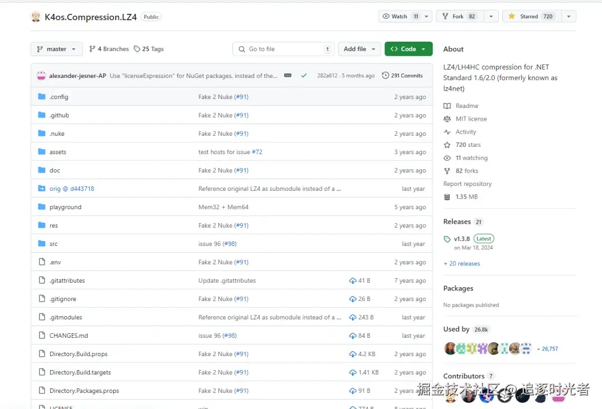Screen dimensions: 602x409
Task: View the 25 Tags link
Action: (149, 49)
